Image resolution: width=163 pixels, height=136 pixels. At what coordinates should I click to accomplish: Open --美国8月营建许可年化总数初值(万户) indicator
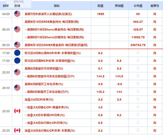point(50,76)
